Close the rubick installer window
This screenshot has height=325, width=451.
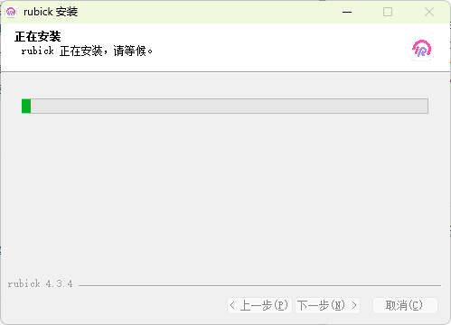coord(429,12)
